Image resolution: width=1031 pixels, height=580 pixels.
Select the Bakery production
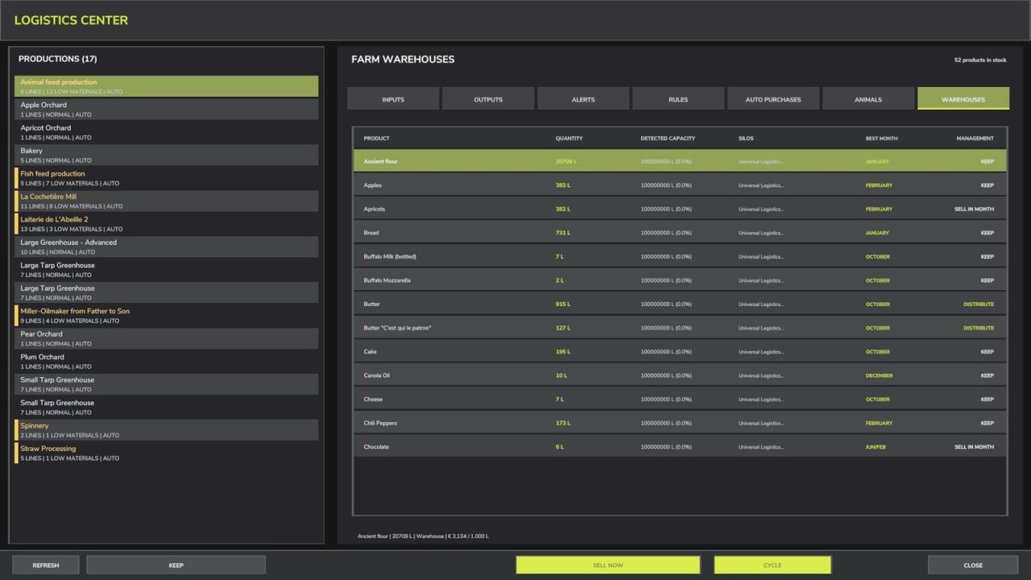coord(166,155)
